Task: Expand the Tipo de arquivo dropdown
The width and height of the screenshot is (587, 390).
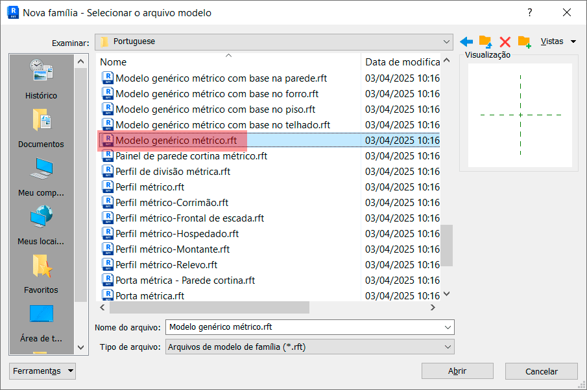Action: coord(448,347)
